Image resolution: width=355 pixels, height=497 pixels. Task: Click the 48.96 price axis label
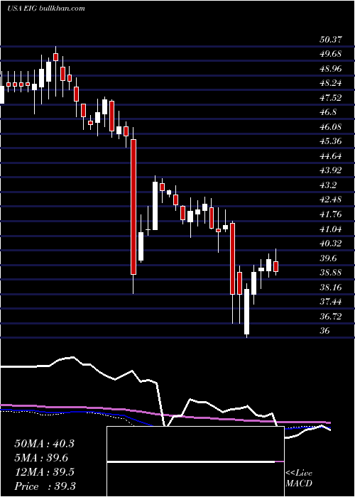coord(331,68)
